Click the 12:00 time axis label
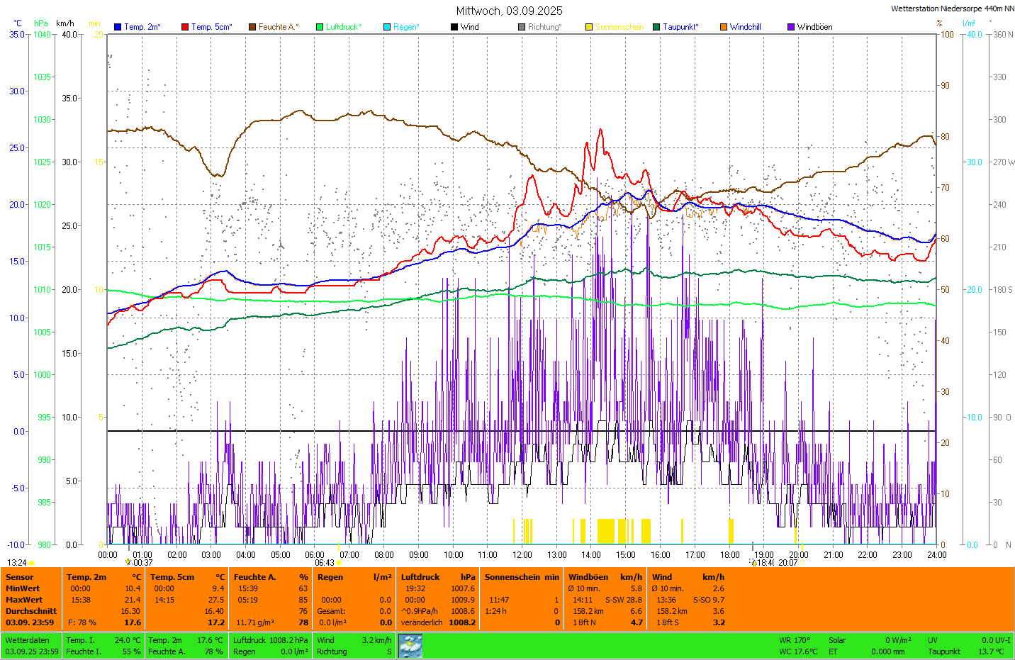 [522, 555]
